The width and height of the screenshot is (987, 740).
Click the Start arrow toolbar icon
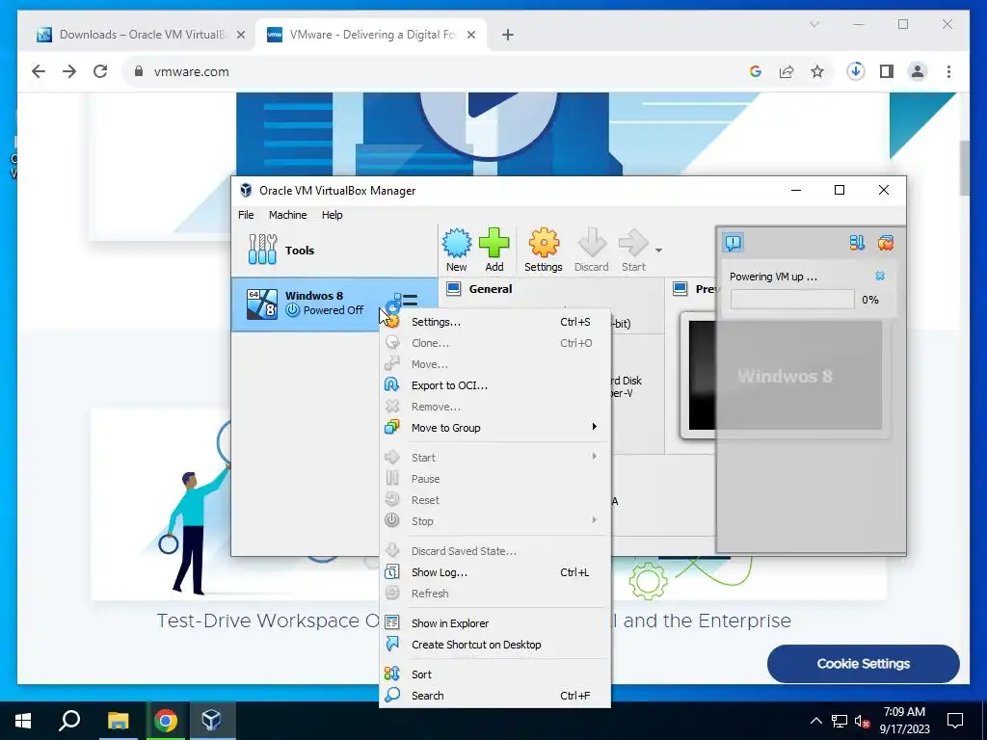pyautogui.click(x=633, y=243)
